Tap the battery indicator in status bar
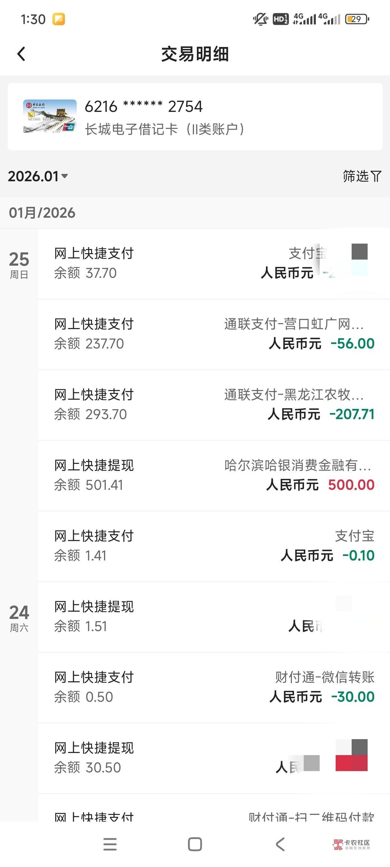The image size is (390, 867). pyautogui.click(x=357, y=19)
